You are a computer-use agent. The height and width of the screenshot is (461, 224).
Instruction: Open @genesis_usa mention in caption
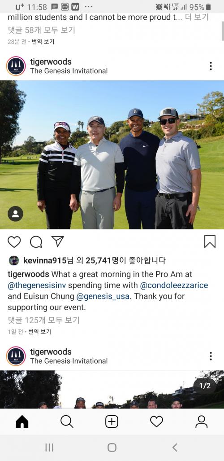103,296
